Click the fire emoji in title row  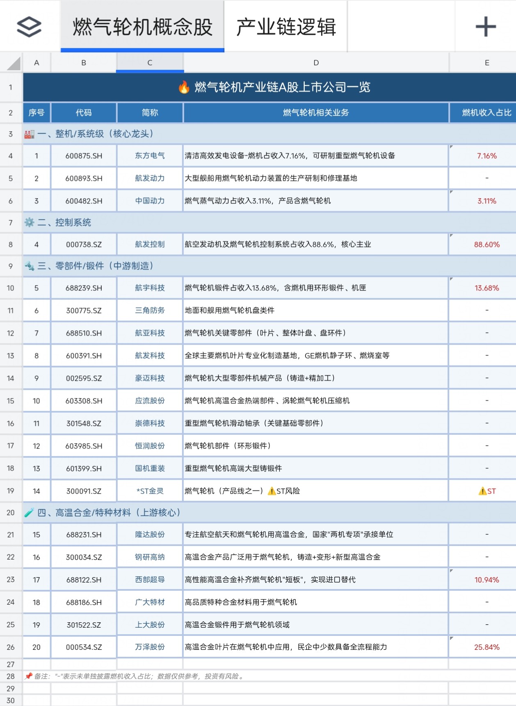coord(184,87)
